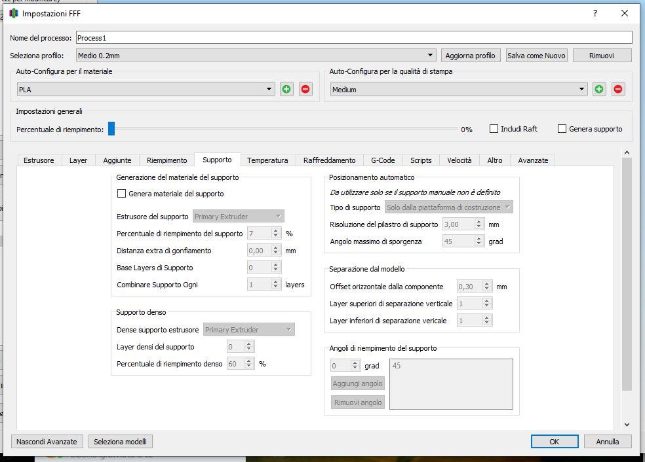Click red minus icon beside Medium quality
This screenshot has width=645, height=462.
click(618, 89)
